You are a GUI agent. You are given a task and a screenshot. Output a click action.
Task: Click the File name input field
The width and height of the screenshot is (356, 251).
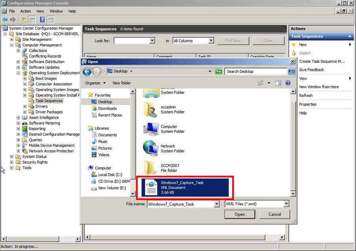(x=181, y=204)
